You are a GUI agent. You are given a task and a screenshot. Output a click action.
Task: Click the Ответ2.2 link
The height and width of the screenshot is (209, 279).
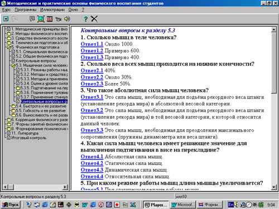pos(92,77)
